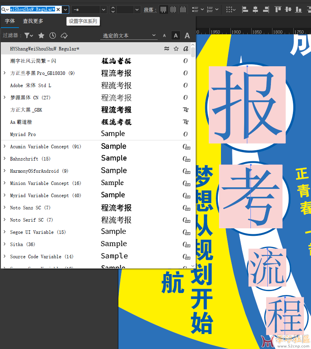Choose the Adobe 宋体 Std L font

coord(96,85)
